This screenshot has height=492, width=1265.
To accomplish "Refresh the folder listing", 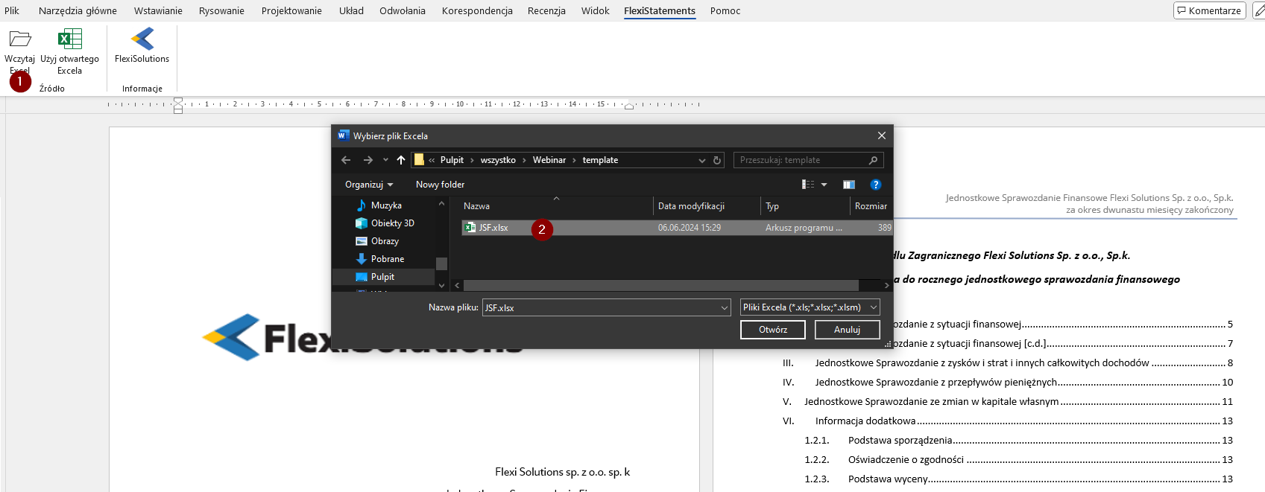I will [717, 160].
